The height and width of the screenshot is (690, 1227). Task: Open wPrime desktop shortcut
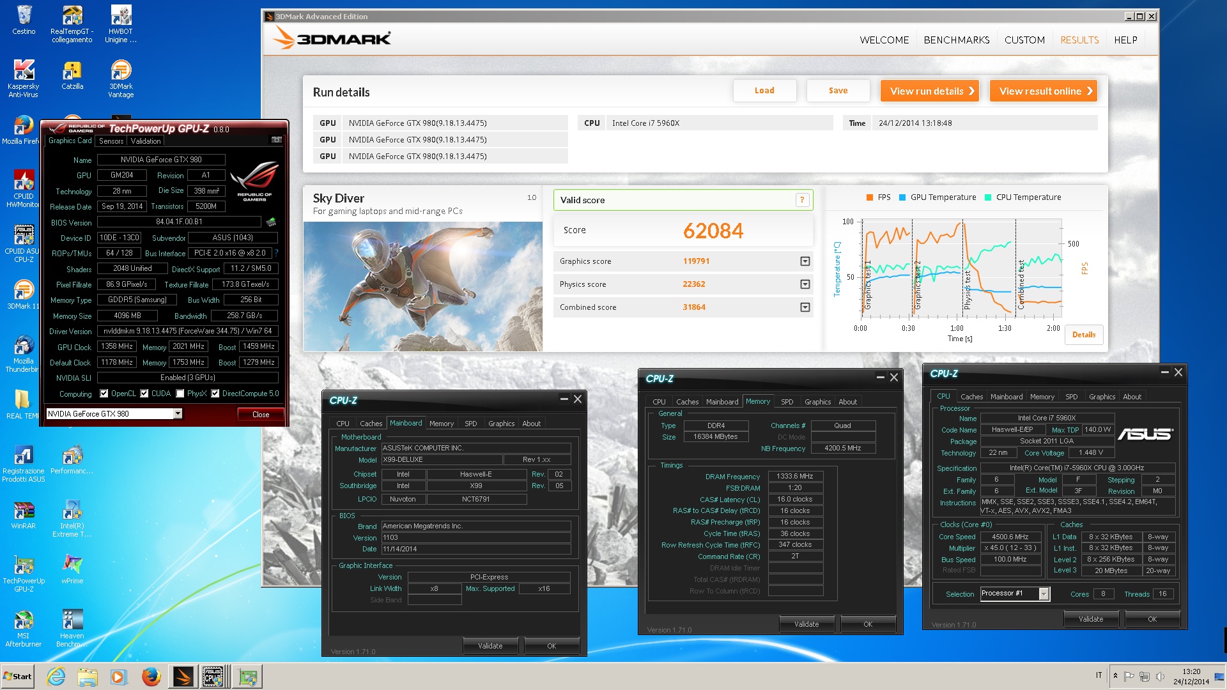pyautogui.click(x=72, y=569)
